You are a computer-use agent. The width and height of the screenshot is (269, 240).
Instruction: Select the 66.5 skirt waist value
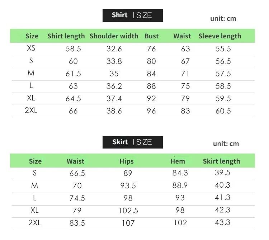77,174
